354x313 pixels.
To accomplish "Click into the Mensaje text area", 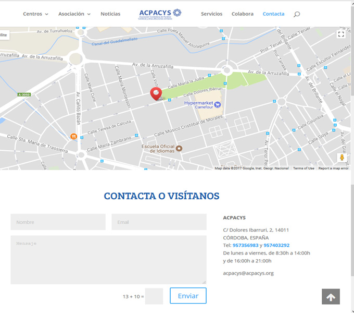I will (108, 260).
